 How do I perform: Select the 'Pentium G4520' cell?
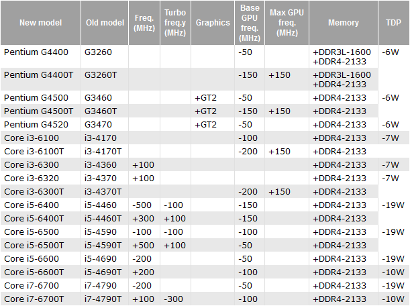[40, 124]
